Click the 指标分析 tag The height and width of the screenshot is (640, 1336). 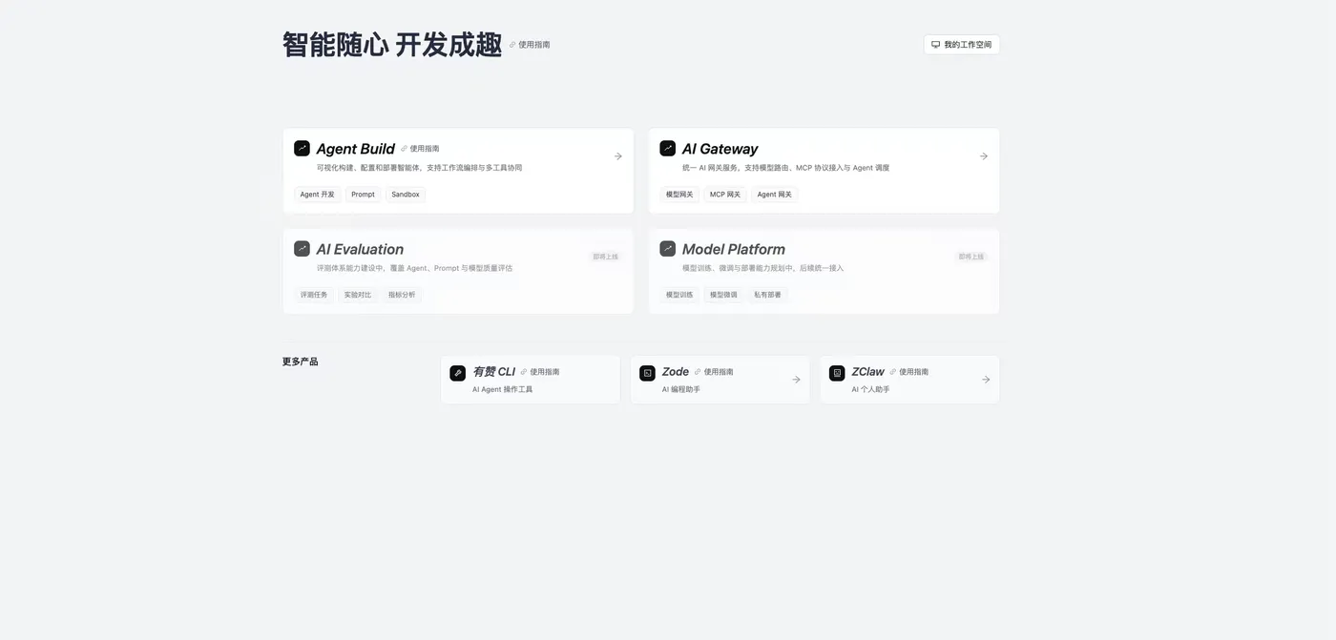(402, 295)
